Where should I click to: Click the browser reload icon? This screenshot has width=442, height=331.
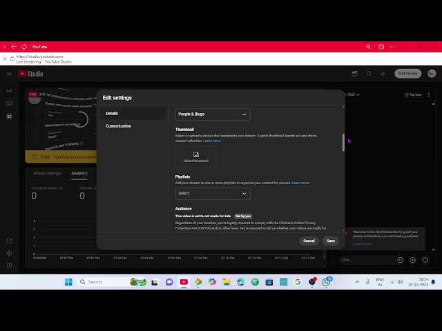24,47
